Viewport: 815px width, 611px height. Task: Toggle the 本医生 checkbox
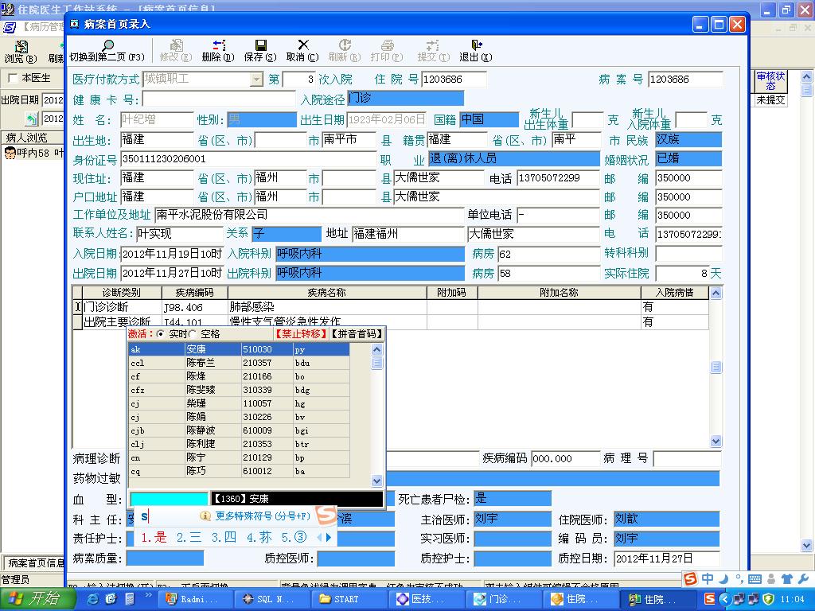tap(13, 78)
